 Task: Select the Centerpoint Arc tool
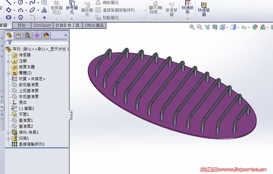[x=20, y=10]
